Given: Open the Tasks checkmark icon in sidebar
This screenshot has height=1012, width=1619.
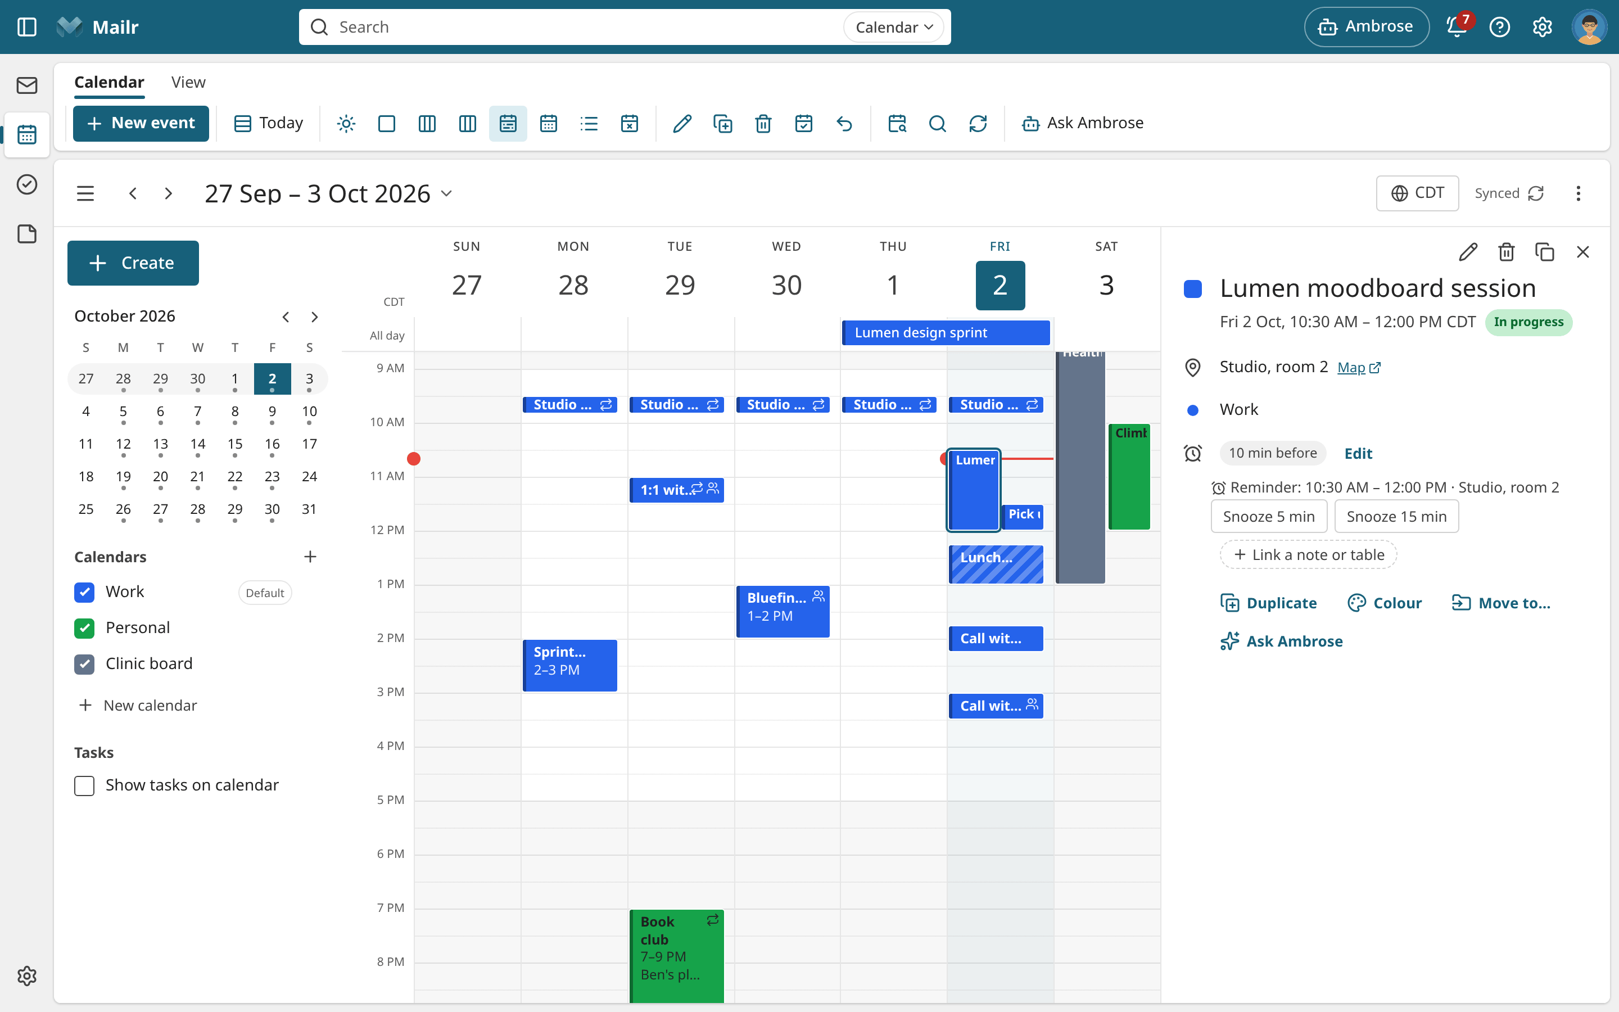Looking at the screenshot, I should [x=27, y=184].
